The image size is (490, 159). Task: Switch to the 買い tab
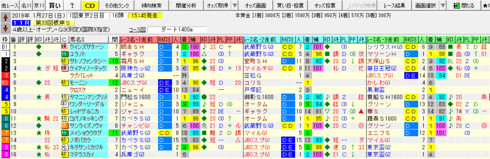pos(55,5)
